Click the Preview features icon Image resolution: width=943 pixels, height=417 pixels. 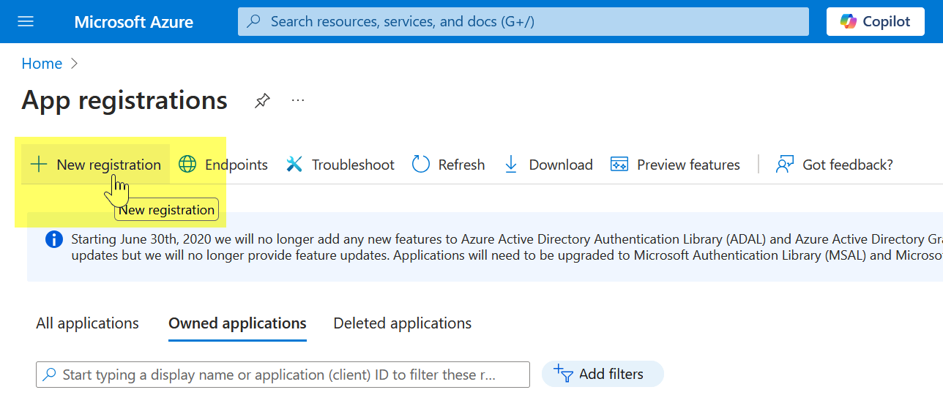point(619,165)
